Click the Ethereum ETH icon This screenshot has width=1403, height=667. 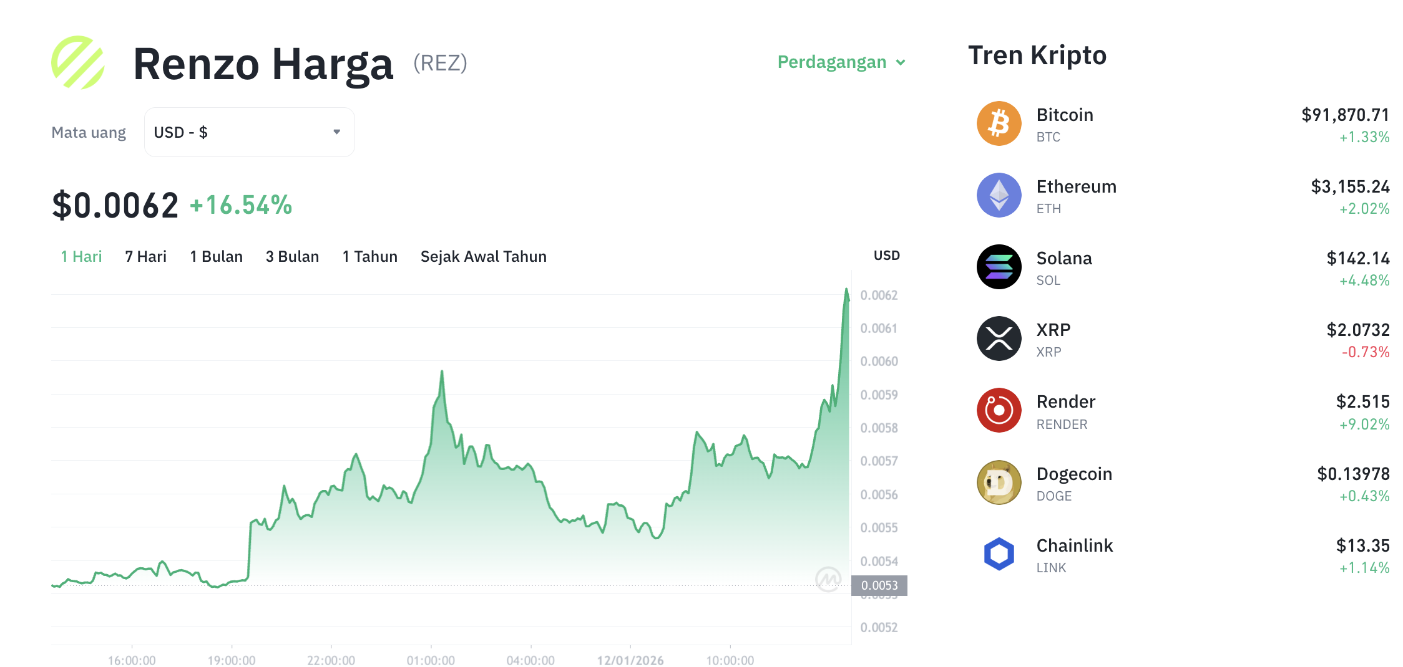click(x=999, y=195)
